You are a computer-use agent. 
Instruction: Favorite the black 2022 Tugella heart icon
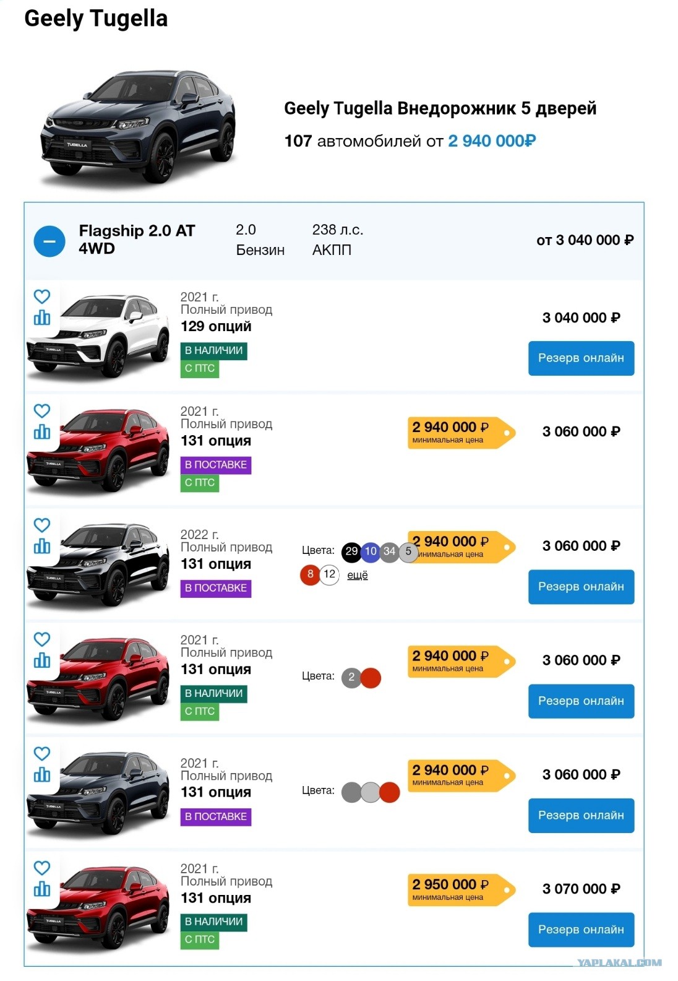click(41, 525)
